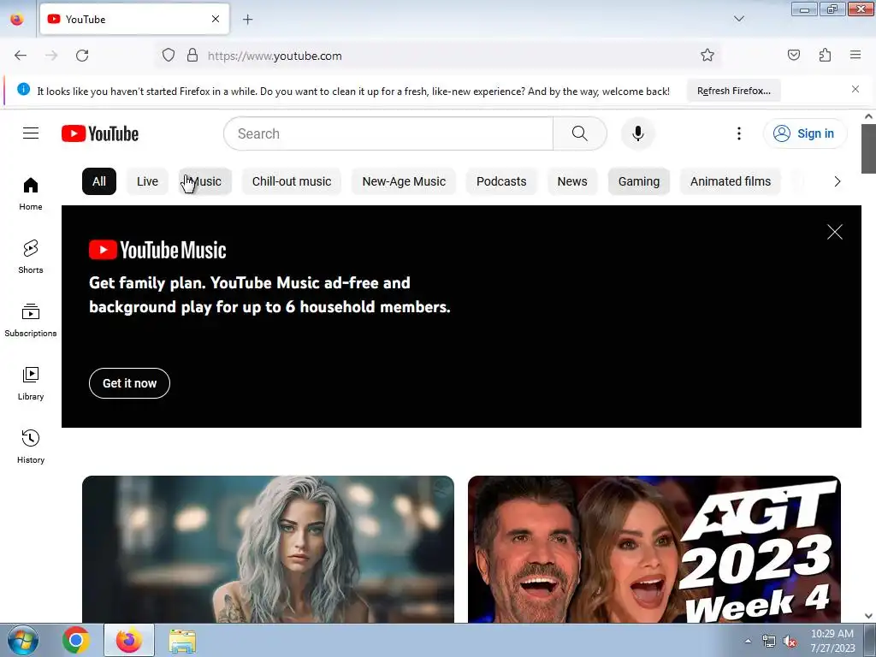
Task: Open a new browser tab
Action: 247,20
